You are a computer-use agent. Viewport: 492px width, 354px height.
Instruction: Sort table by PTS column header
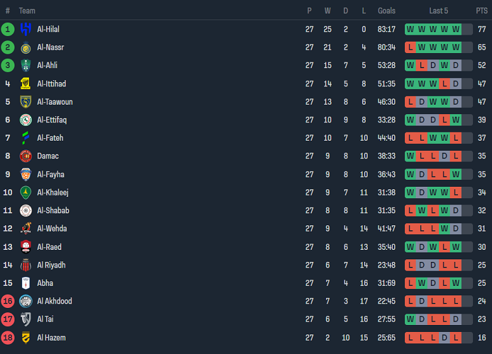[x=482, y=11]
